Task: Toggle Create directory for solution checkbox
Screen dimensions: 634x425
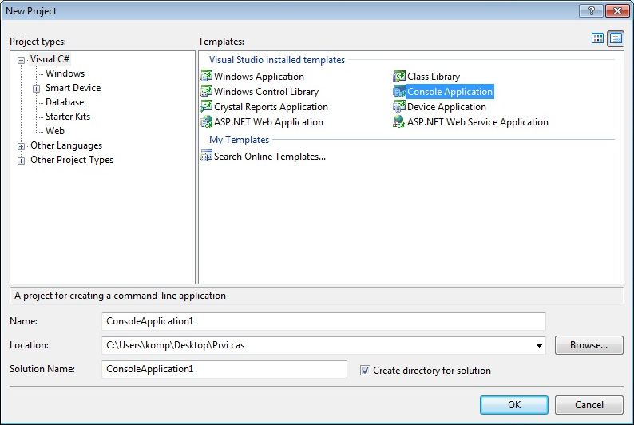Action: tap(365, 371)
